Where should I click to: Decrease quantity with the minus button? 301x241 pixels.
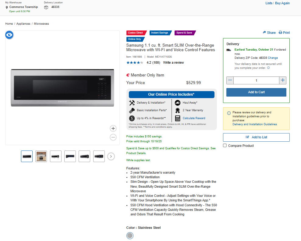[230, 80]
